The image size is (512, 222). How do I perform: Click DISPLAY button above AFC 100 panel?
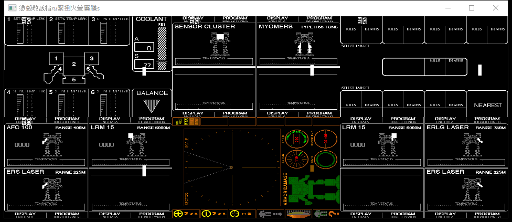(x=25, y=120)
